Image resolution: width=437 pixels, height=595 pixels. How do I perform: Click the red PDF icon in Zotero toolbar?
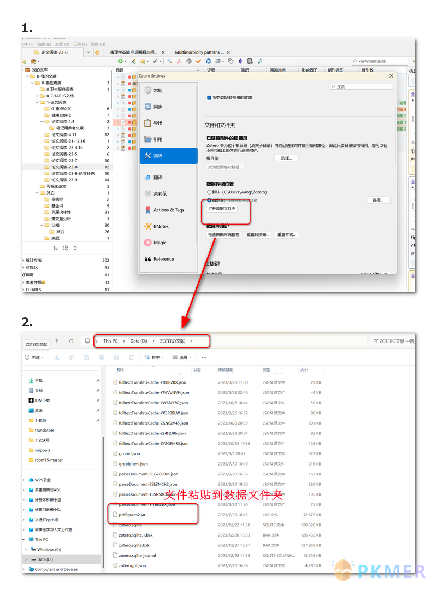[x=179, y=62]
